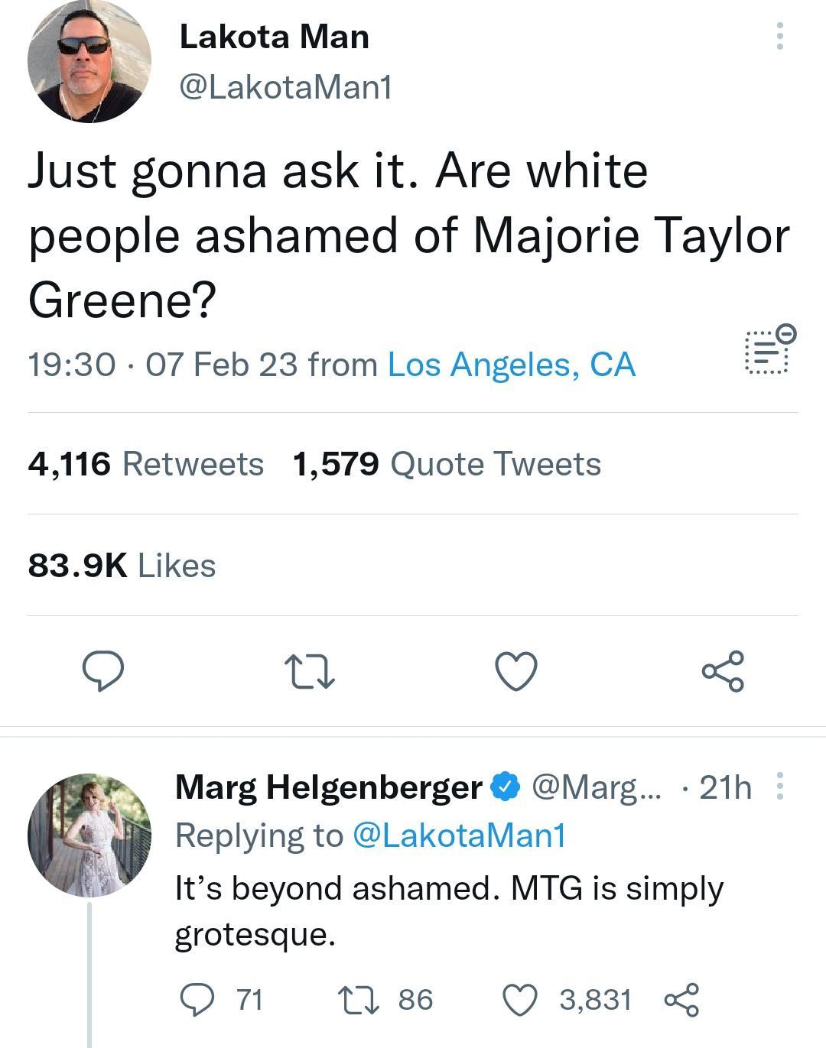Image resolution: width=826 pixels, height=1048 pixels.
Task: Click the reply bubble icon on Marg's reply
Action: [200, 998]
